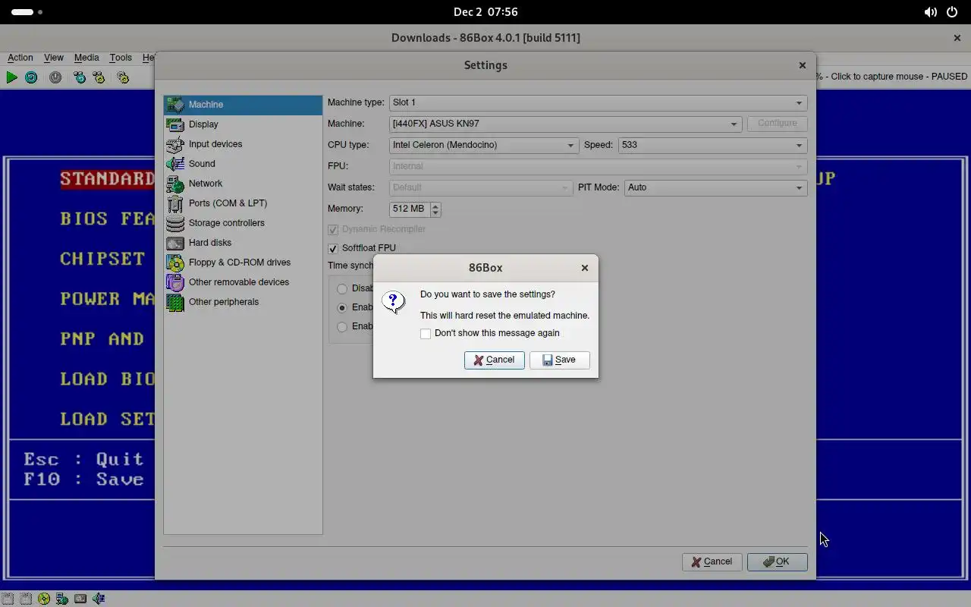Screen dimensions: 971x607
Task: Click the "PNP AND" BIOS menu entry
Action: click(x=102, y=339)
